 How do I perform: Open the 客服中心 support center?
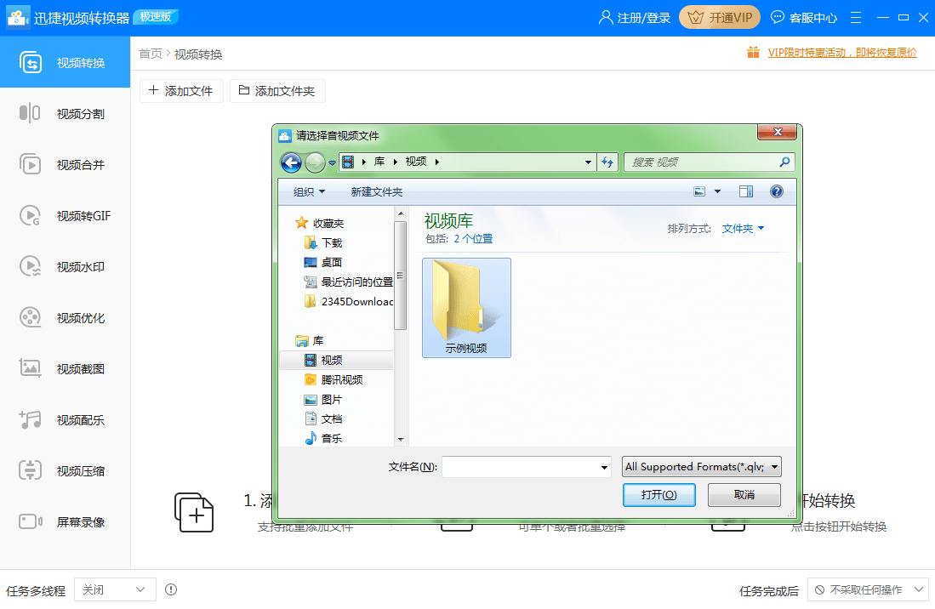[x=804, y=18]
